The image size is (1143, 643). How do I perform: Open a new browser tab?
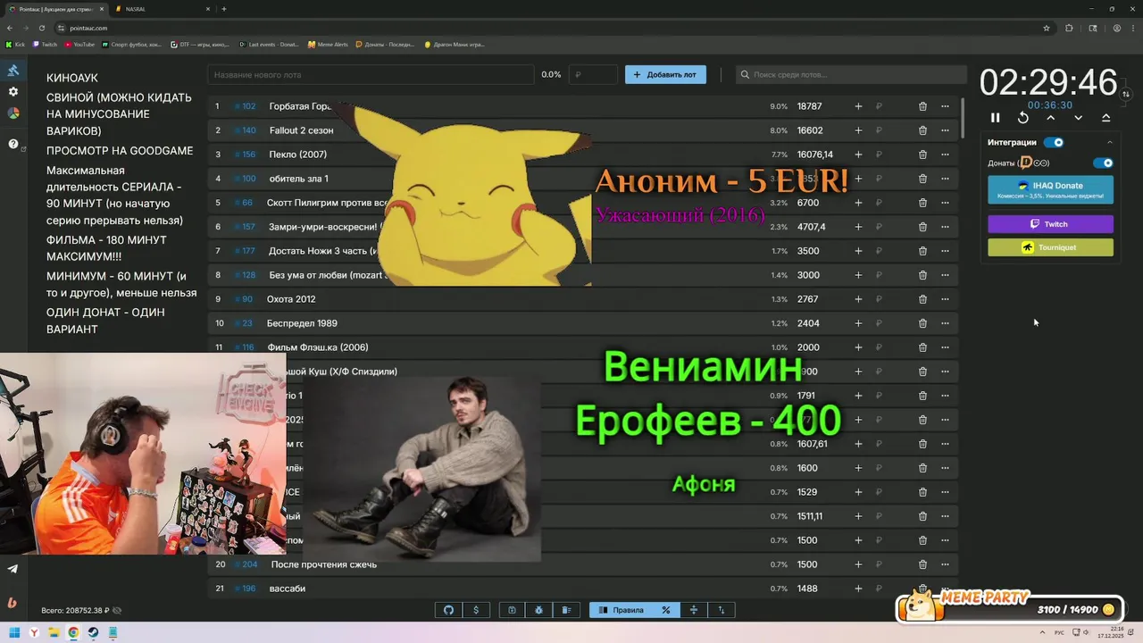224,9
